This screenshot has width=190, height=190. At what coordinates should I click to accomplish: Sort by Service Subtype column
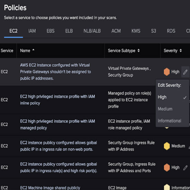[x=139, y=50]
